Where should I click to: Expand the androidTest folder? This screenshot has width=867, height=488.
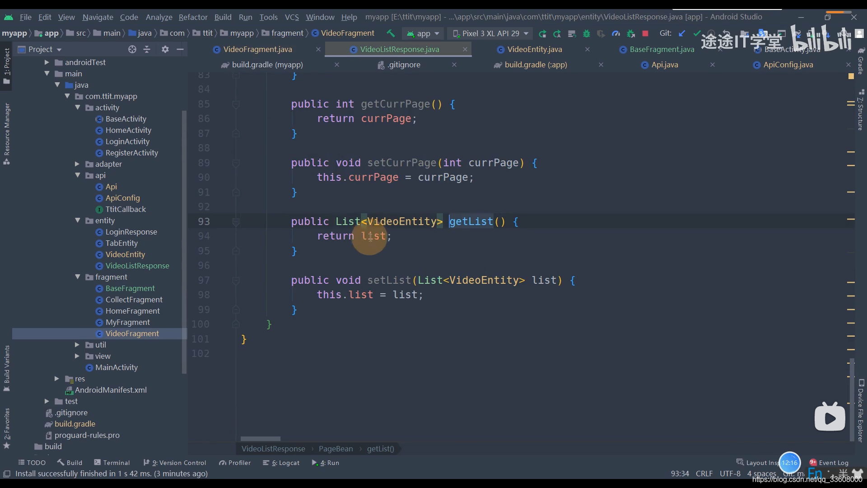(47, 62)
